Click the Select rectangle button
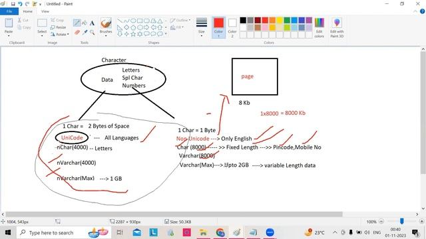This screenshot has height=239, width=426. (42, 23)
